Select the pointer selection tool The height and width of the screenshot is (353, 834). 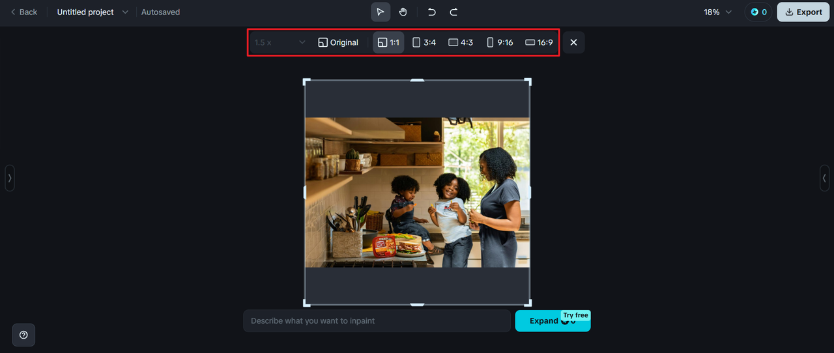pos(381,12)
